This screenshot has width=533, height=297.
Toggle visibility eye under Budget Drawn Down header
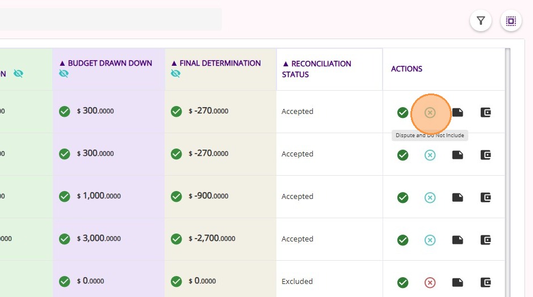pos(64,74)
